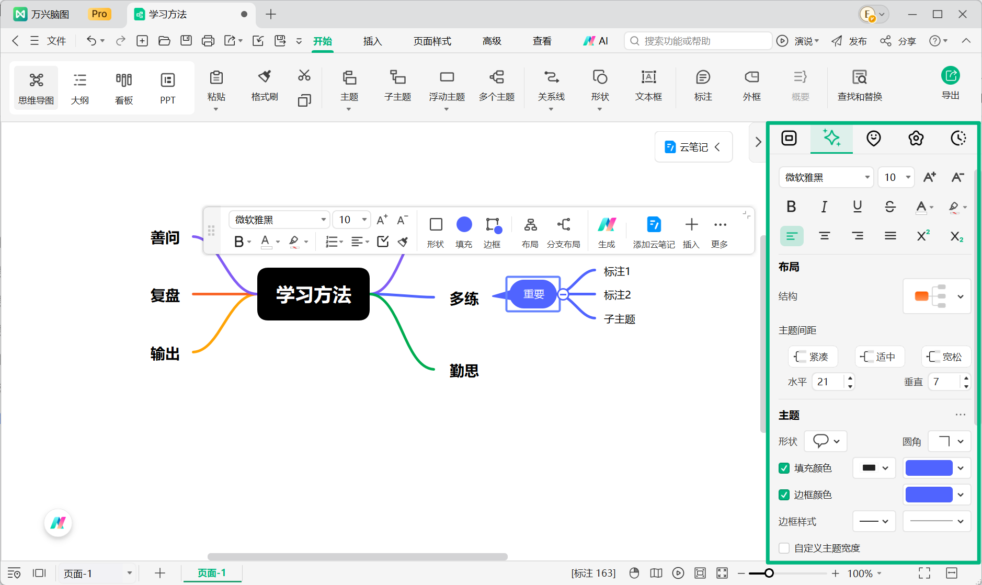Collapse the 重要 callout branch minus button

(x=563, y=294)
